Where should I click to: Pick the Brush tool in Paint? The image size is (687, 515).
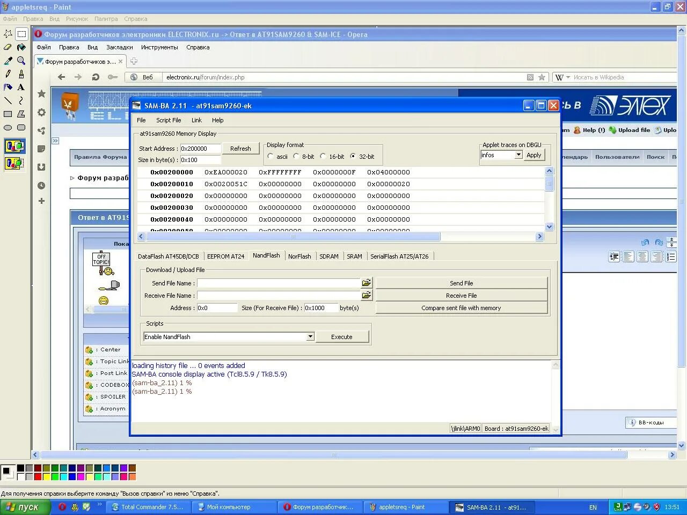click(21, 73)
